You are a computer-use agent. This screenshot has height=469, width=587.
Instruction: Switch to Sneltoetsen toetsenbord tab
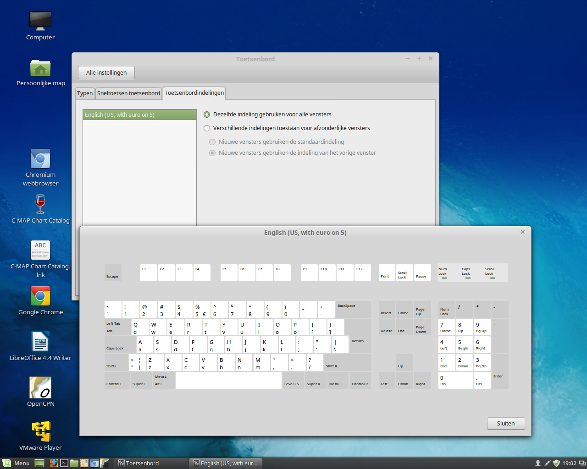(x=128, y=93)
